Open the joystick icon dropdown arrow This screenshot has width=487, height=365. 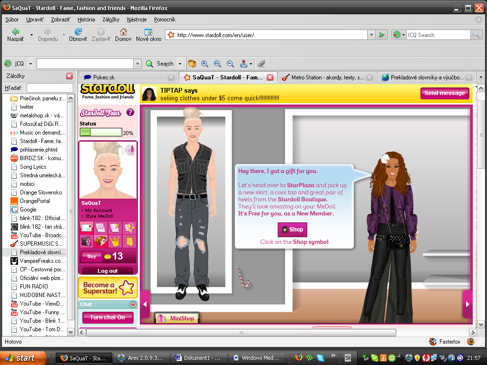click(x=251, y=64)
